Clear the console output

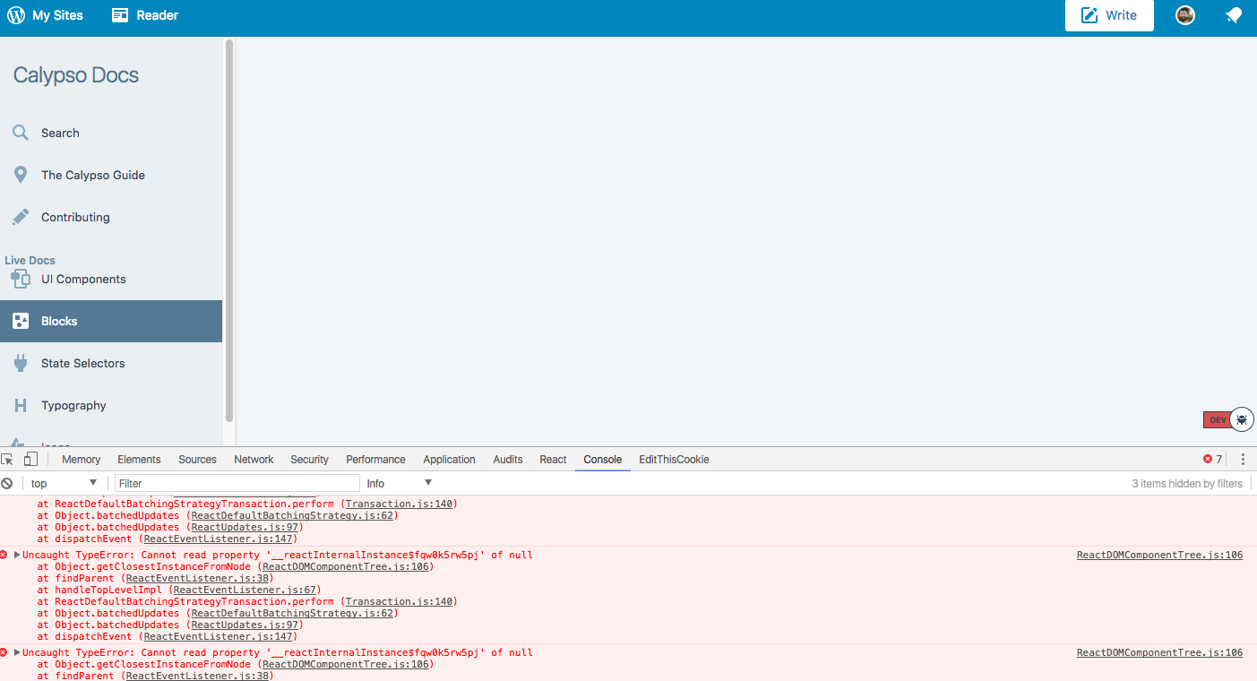pos(7,483)
